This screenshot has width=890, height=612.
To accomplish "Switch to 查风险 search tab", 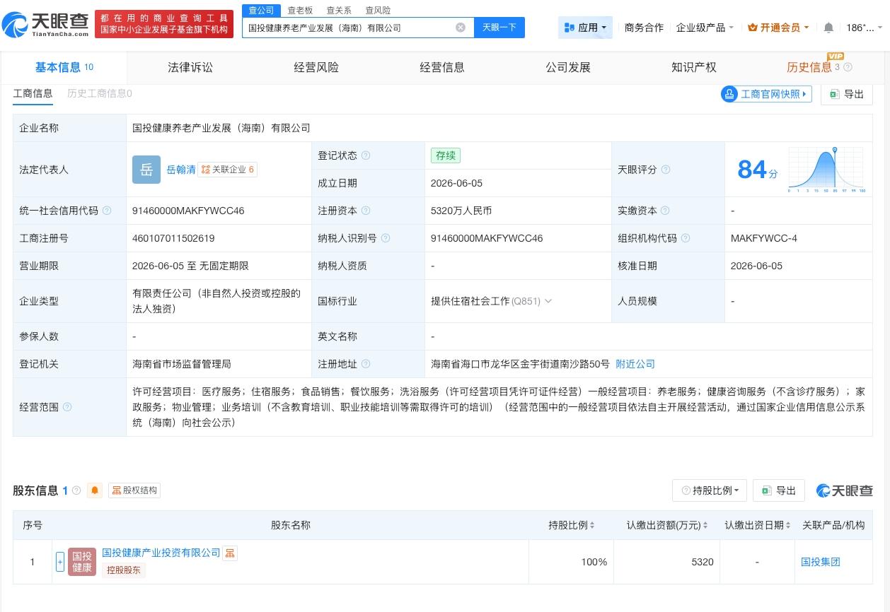I will 378,10.
